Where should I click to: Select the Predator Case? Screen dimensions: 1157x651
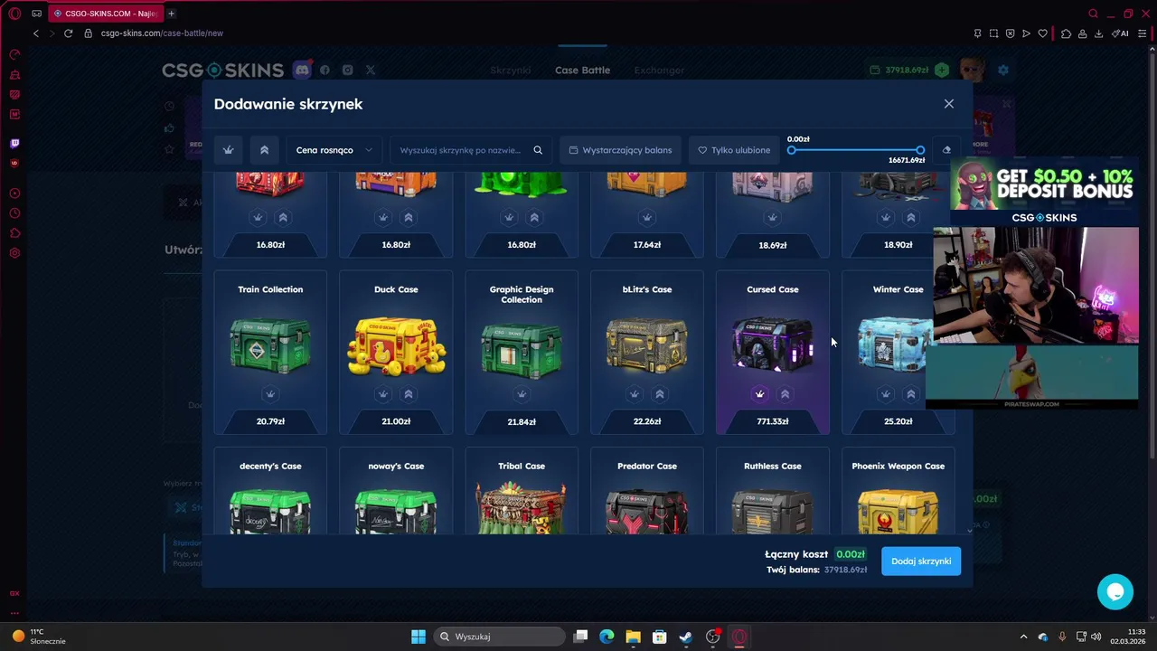point(647,493)
